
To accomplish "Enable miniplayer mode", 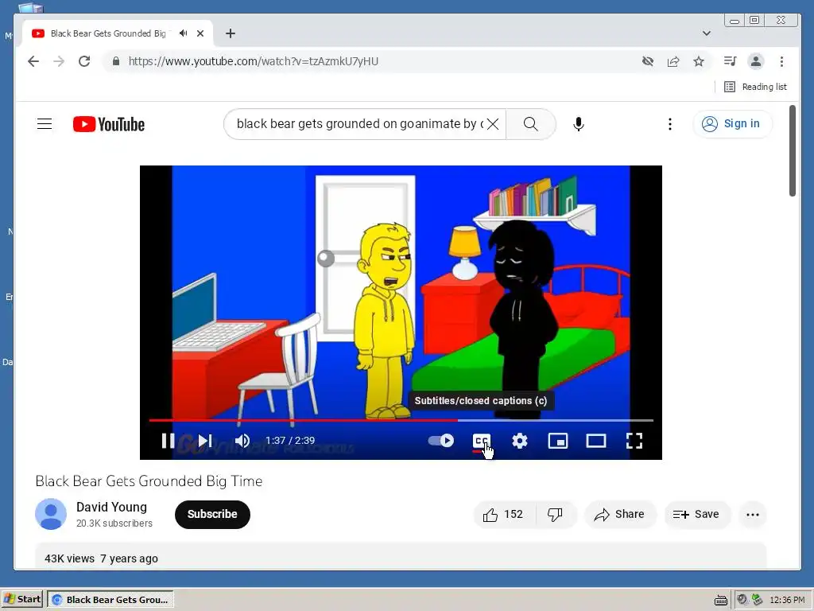I will 557,441.
